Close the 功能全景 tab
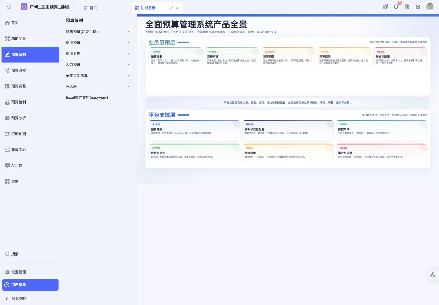 point(177,8)
